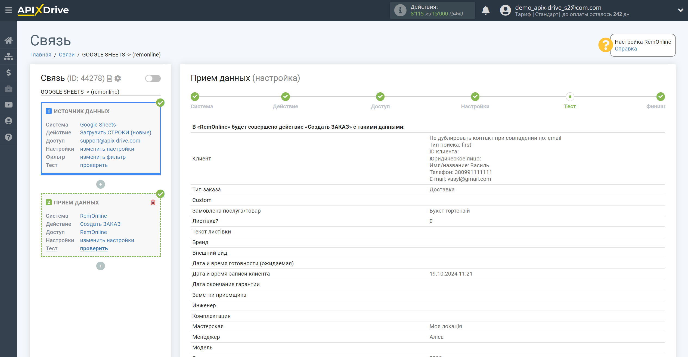Open the profile sidebar icon
Screen dimensions: 688x357
point(8,121)
